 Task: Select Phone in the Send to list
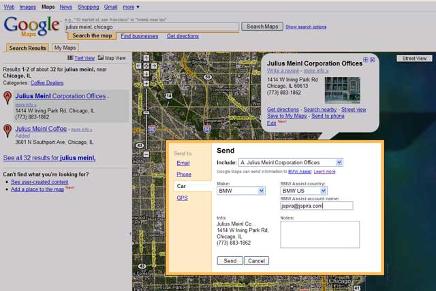pos(184,174)
